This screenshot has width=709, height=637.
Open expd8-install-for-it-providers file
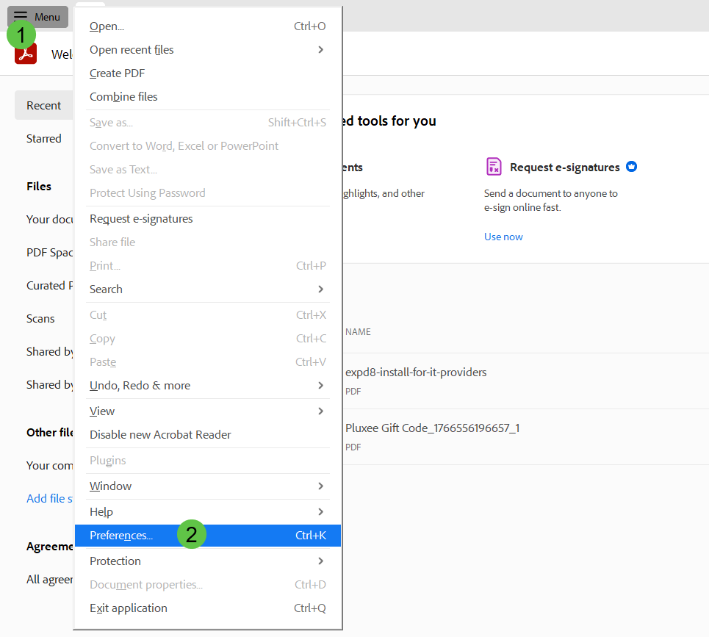pyautogui.click(x=416, y=373)
